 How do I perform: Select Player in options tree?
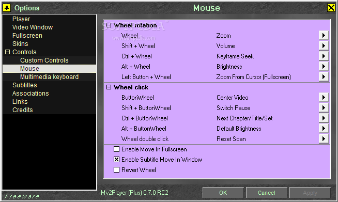[x=21, y=19]
